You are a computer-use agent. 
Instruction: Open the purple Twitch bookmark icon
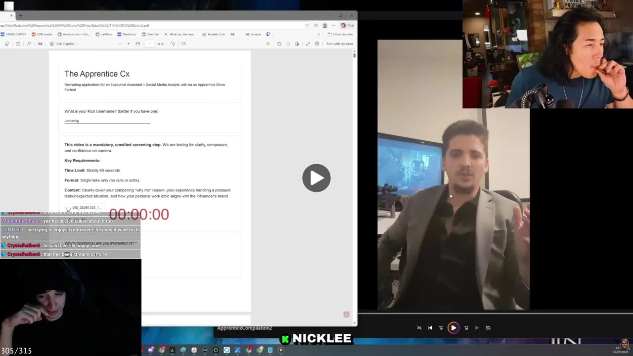pyautogui.click(x=268, y=34)
